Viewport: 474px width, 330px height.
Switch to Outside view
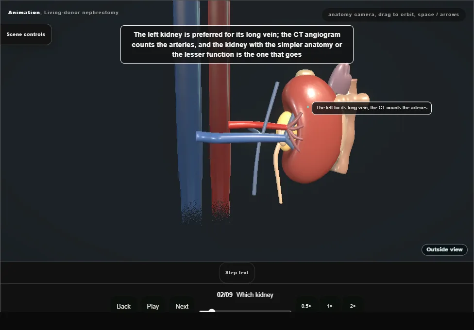[x=444, y=249]
